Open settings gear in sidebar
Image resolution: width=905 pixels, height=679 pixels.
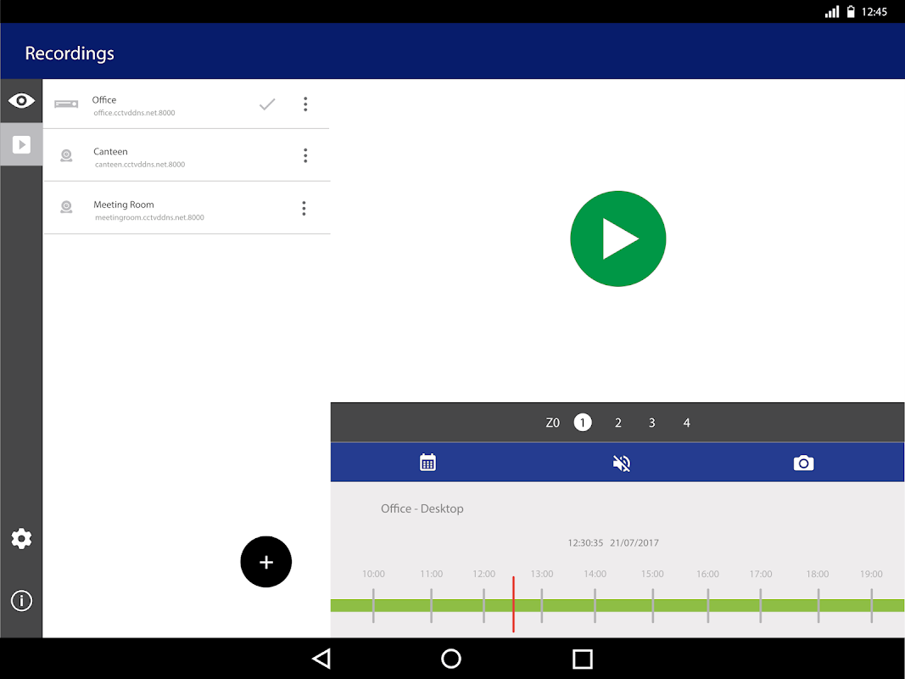(x=21, y=538)
